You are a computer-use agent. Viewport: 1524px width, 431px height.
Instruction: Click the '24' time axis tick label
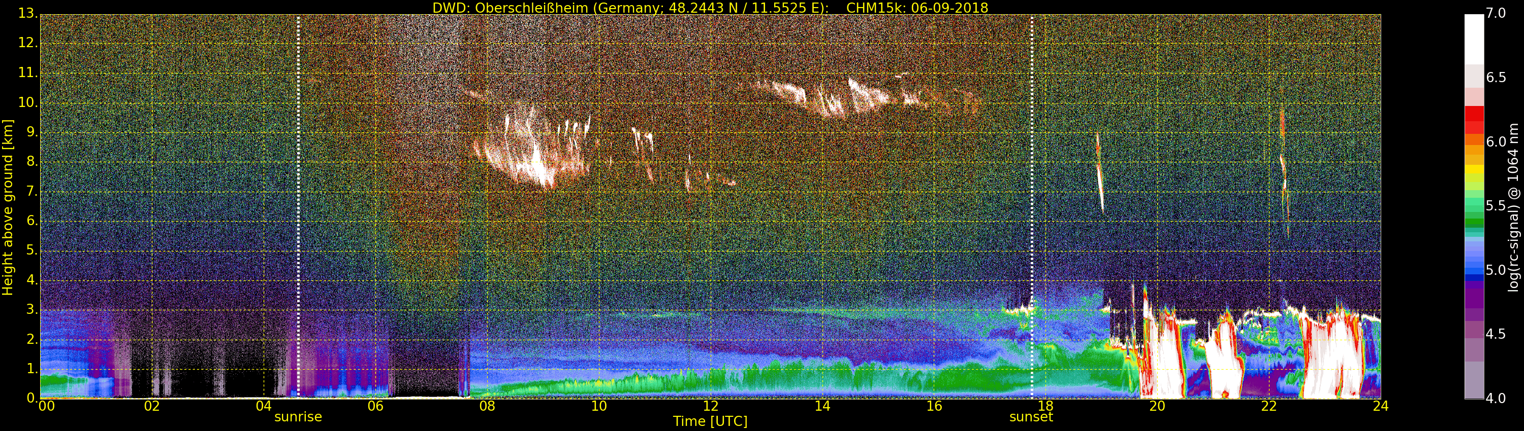[1380, 406]
